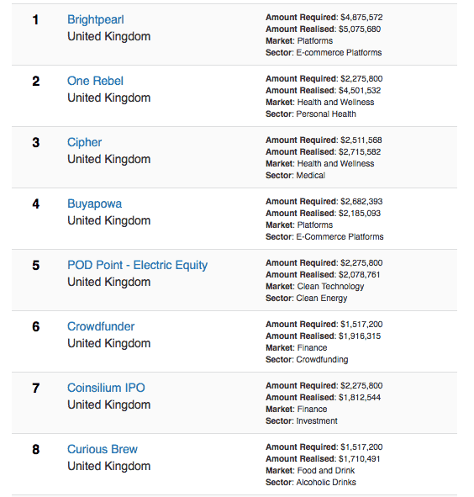
Task: Click Cipher's Sector: Medical text
Action: [x=295, y=176]
